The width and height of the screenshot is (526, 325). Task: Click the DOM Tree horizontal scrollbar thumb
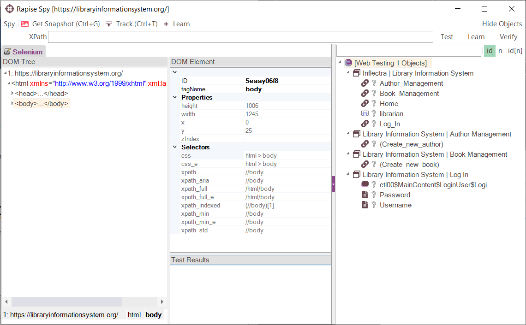[66, 301]
